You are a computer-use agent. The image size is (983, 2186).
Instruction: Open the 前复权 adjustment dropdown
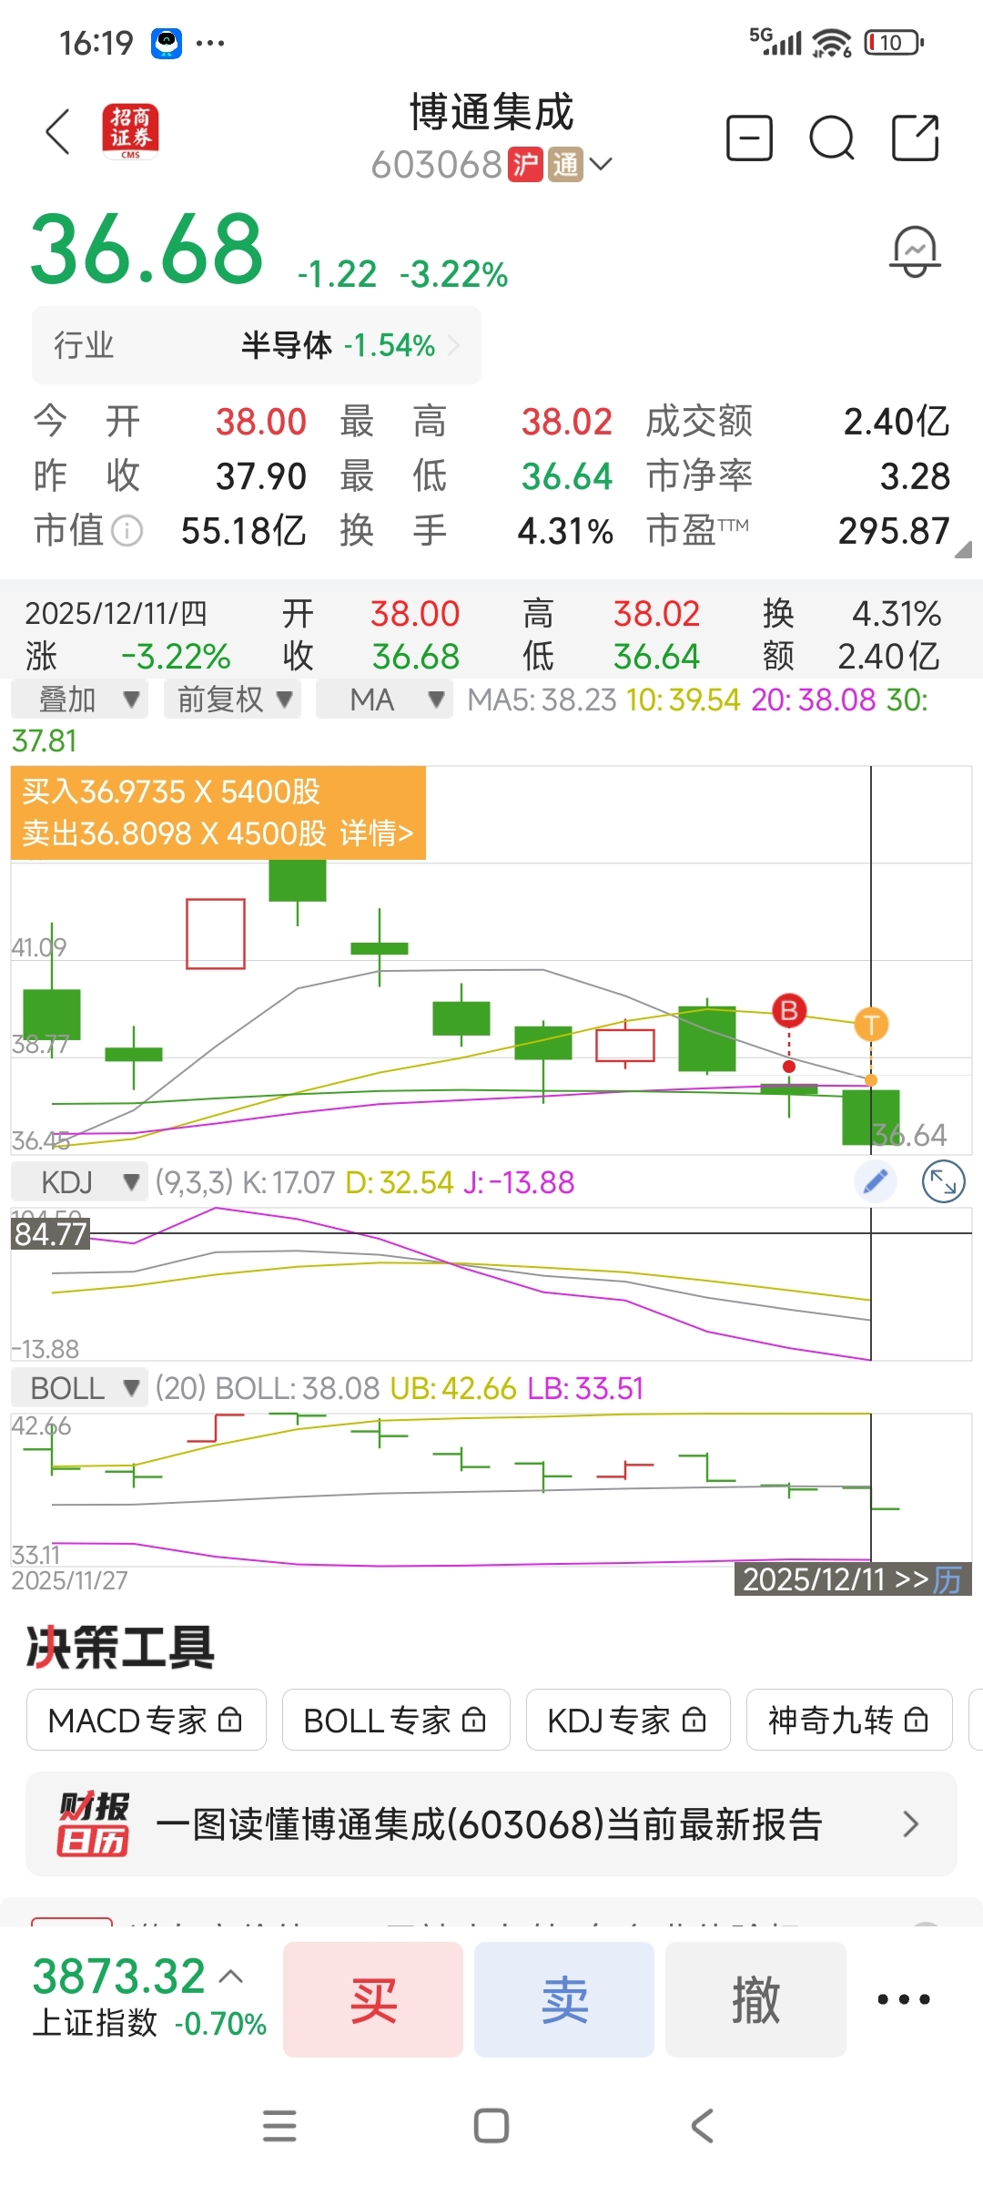pyautogui.click(x=233, y=700)
